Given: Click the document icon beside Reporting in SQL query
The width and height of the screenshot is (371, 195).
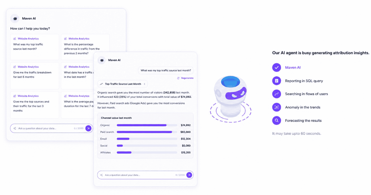Looking at the screenshot, I should click(x=276, y=81).
